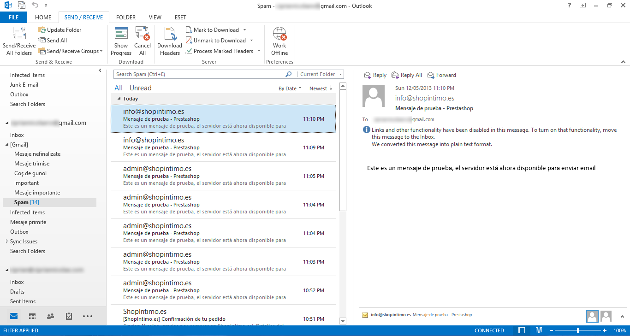Screen dimensions: 630x336
Task: Click the envelope icon in the People Pane
Action: tap(365, 315)
